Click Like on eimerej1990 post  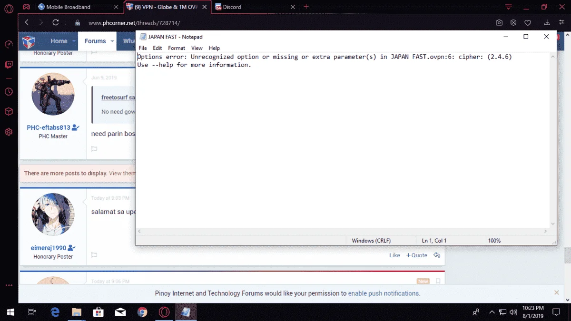(x=394, y=255)
